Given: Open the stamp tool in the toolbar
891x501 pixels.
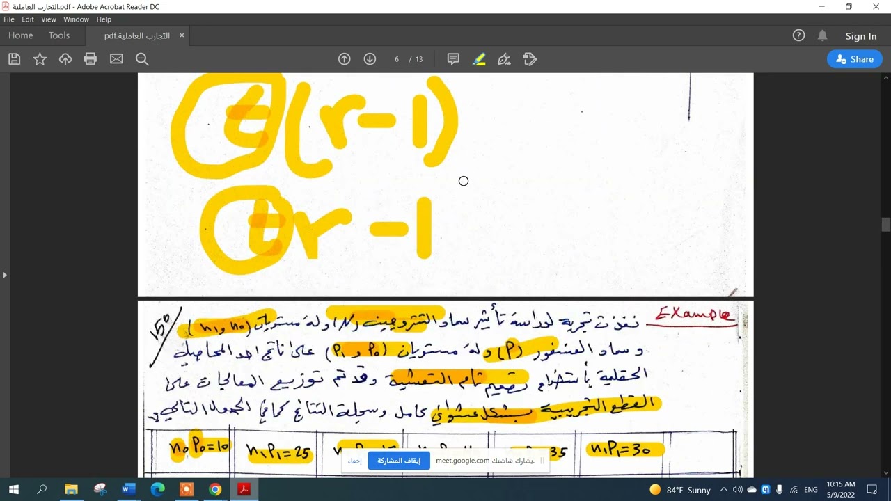Looking at the screenshot, I should click(530, 59).
